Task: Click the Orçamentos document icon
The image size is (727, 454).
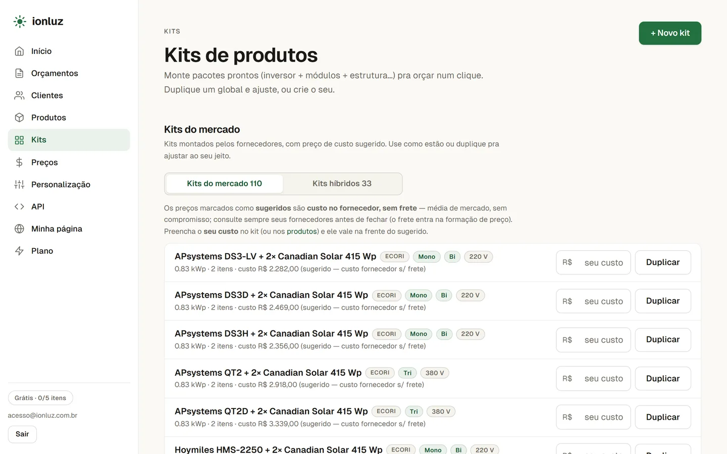Action: 19,73
